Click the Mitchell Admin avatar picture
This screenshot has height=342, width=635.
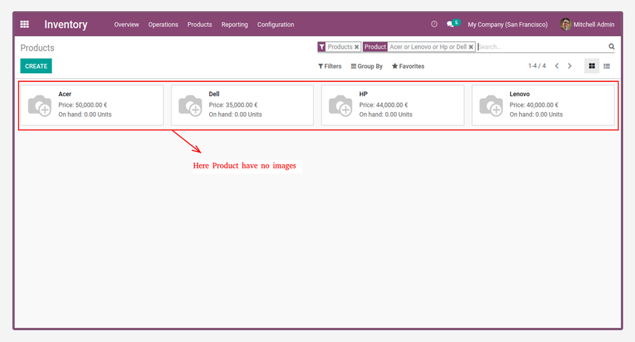565,24
